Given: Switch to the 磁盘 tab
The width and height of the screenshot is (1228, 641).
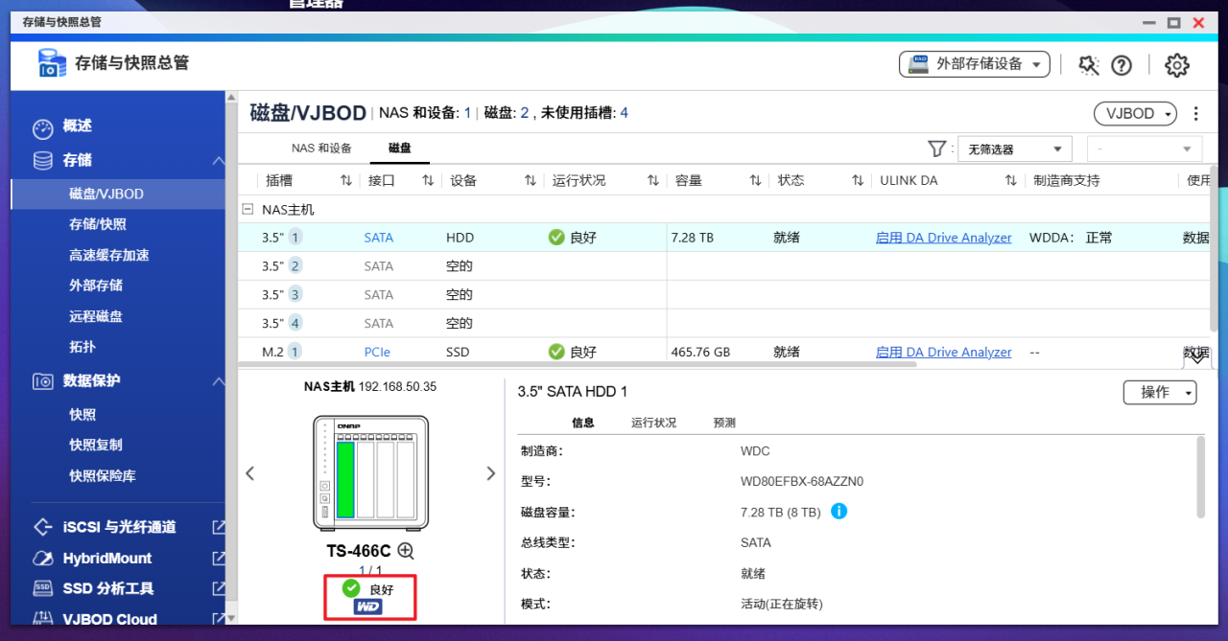Looking at the screenshot, I should point(399,149).
